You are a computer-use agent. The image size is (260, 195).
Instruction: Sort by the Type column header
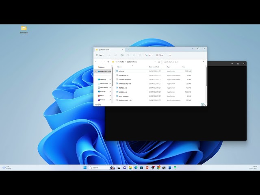169,67
